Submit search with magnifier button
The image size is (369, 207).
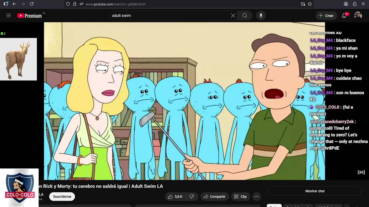coord(244,16)
